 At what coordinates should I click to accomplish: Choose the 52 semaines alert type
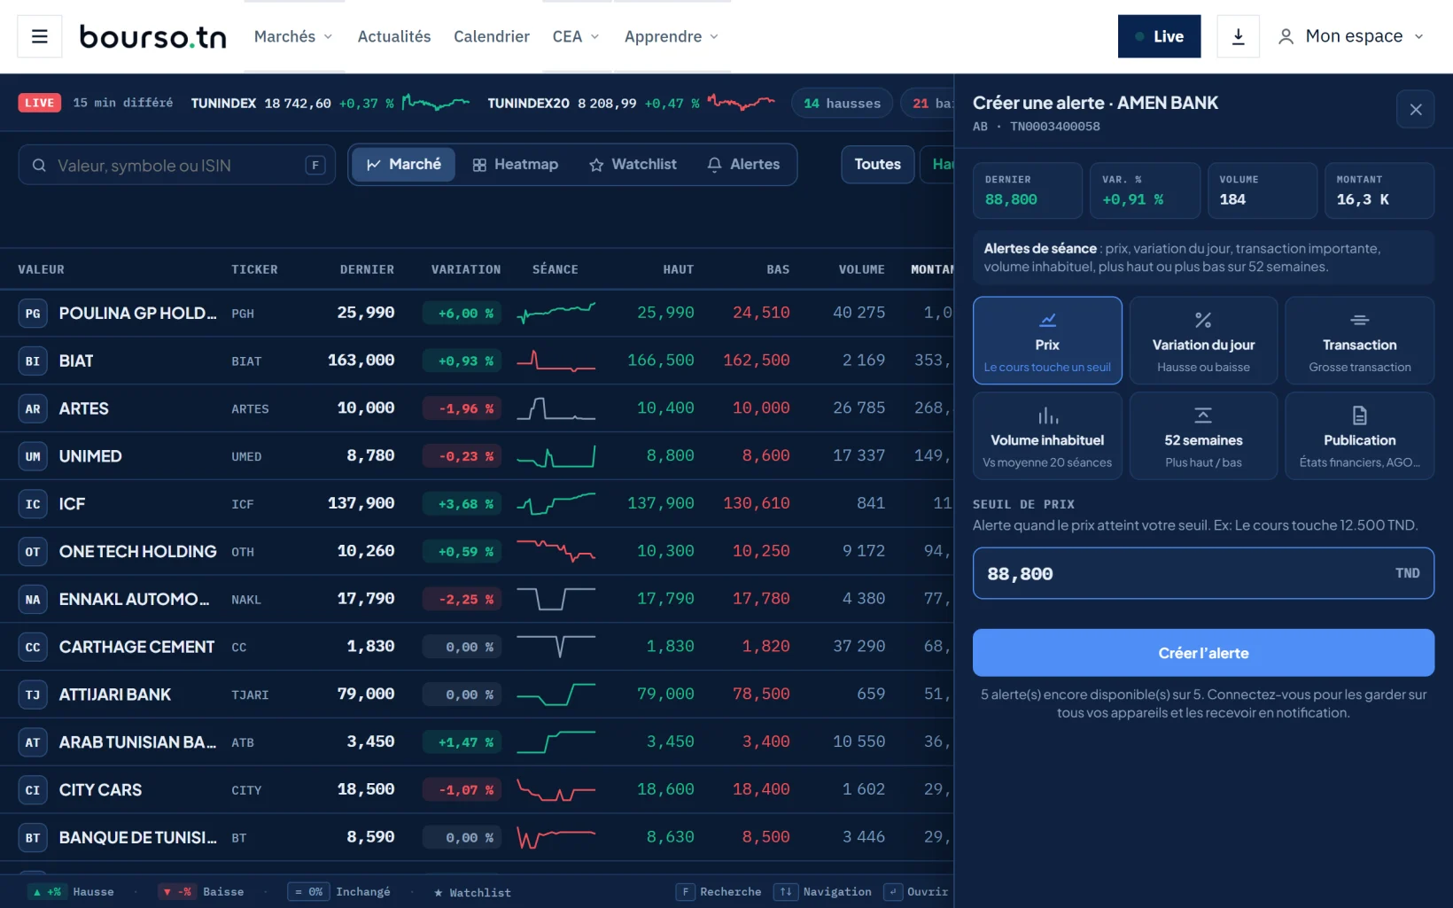pyautogui.click(x=1203, y=436)
